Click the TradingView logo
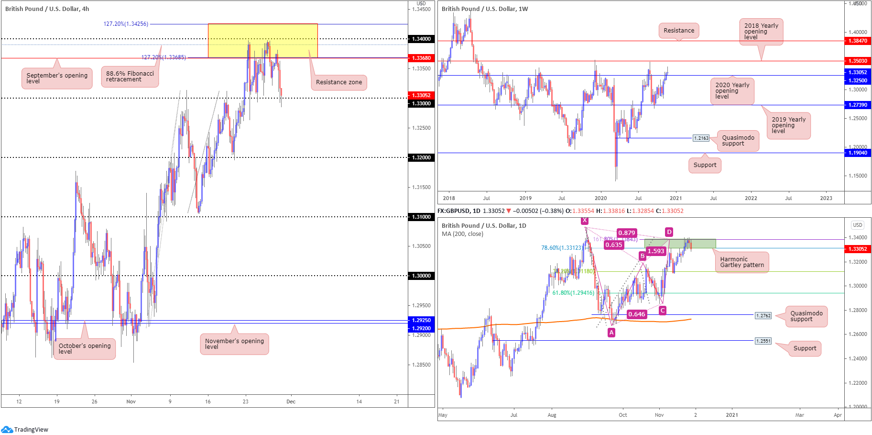 click(x=25, y=429)
